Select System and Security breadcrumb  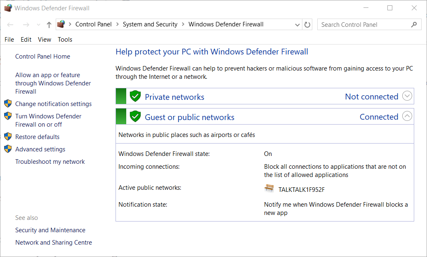click(150, 24)
